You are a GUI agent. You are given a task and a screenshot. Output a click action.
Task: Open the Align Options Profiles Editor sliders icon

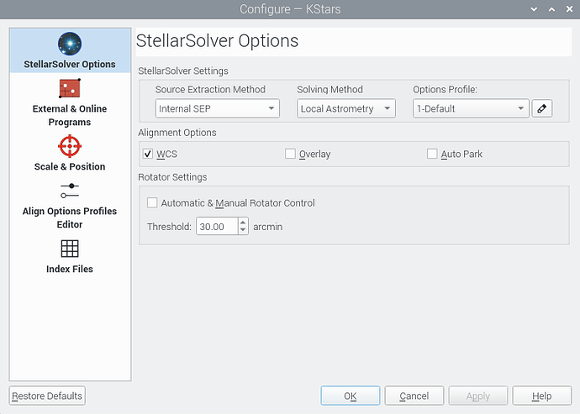(70, 191)
